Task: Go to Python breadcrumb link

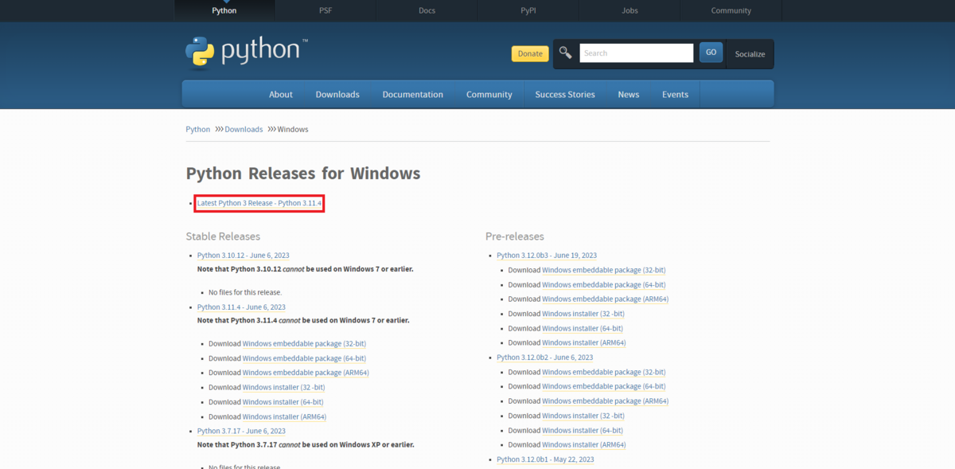Action: 198,129
